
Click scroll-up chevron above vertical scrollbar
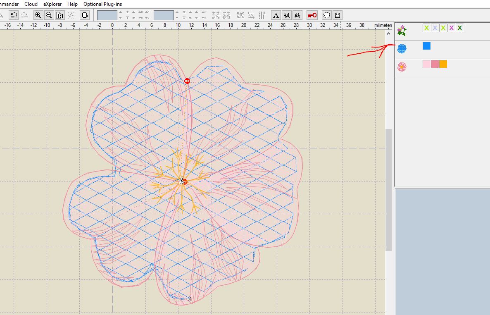388,33
